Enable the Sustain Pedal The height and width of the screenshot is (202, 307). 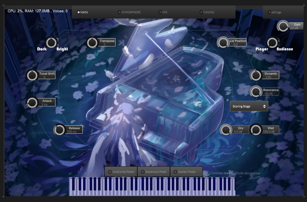(186, 172)
